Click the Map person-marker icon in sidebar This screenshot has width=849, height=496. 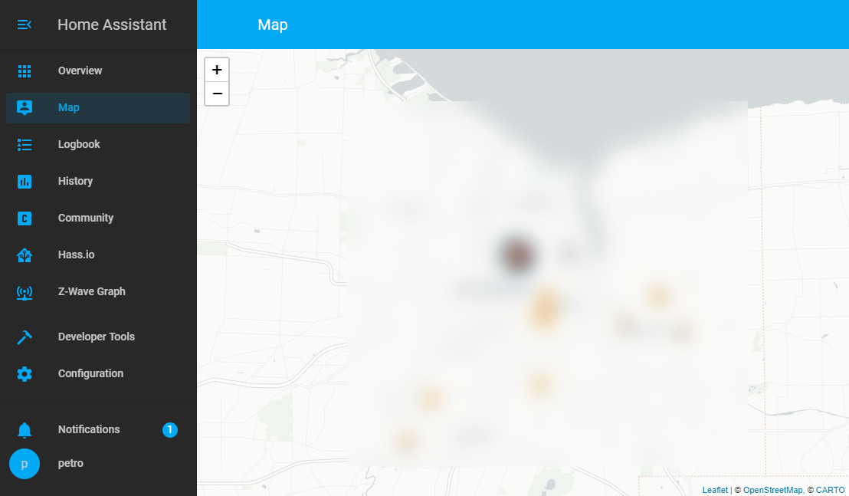pos(24,107)
